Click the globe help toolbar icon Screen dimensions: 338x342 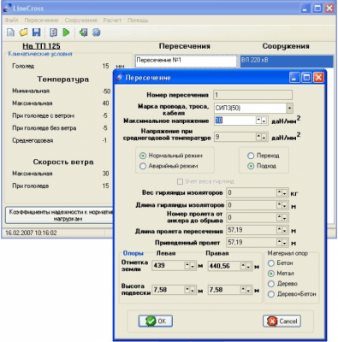coord(97,32)
